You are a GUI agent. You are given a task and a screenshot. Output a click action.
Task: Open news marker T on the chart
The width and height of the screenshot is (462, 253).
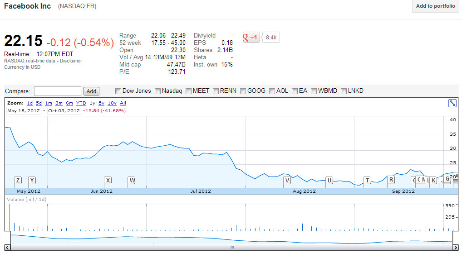[367, 181]
